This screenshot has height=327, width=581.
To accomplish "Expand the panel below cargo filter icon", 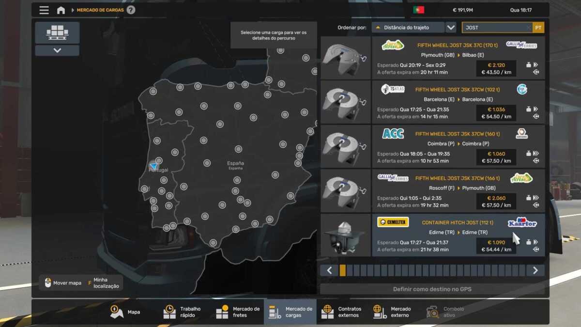I will 57,50.
